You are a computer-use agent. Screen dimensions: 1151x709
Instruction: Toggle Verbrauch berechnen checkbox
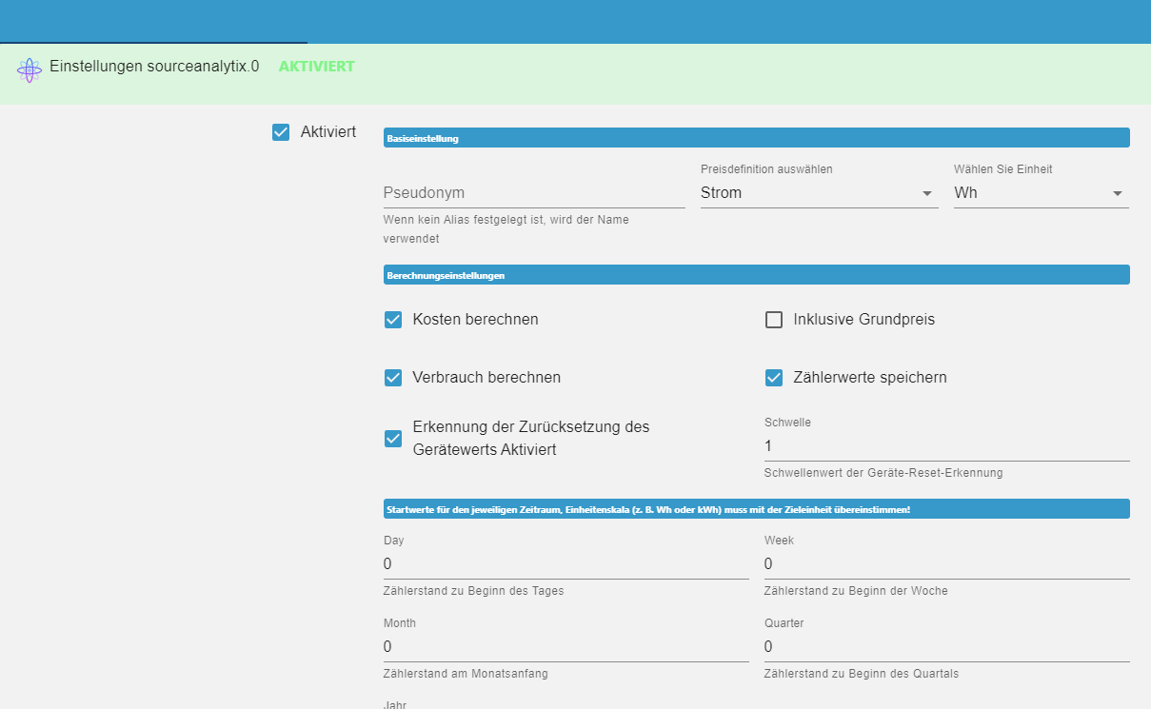click(393, 378)
